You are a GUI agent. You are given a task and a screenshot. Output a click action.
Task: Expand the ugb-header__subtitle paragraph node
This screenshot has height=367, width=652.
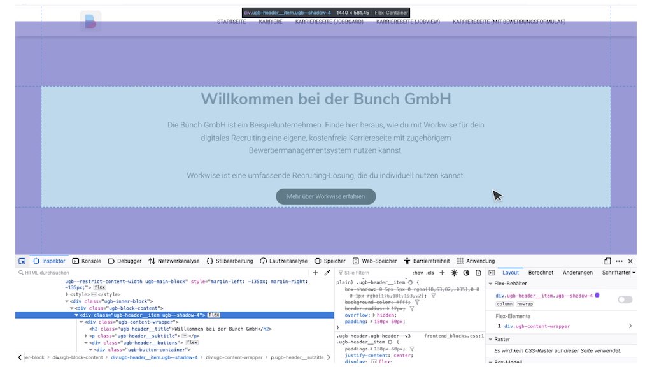pos(86,336)
